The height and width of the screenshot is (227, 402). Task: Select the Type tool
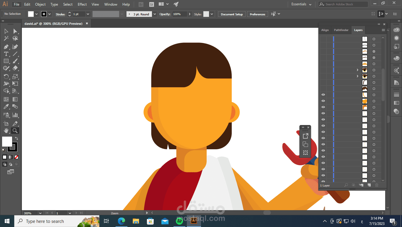click(6, 54)
